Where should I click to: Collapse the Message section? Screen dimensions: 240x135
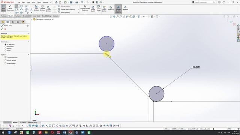click(28, 33)
